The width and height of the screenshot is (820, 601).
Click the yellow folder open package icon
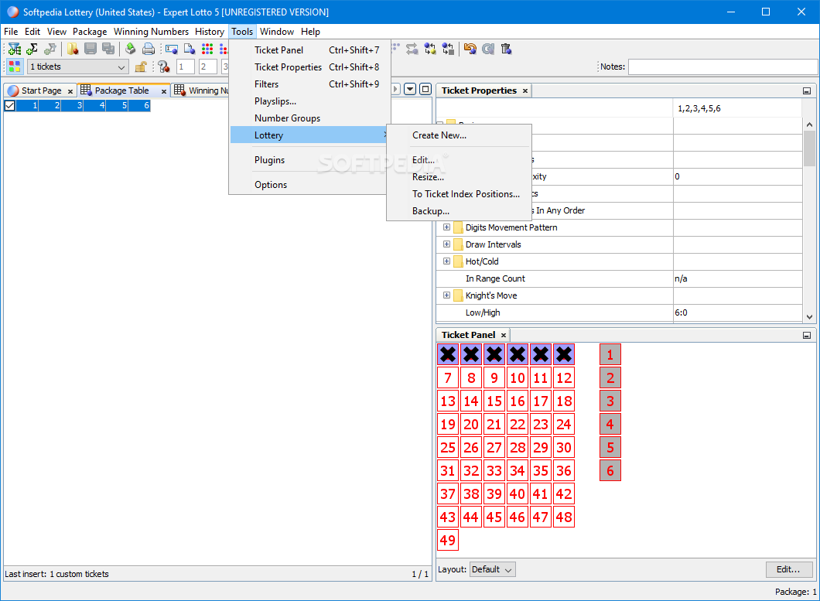73,50
